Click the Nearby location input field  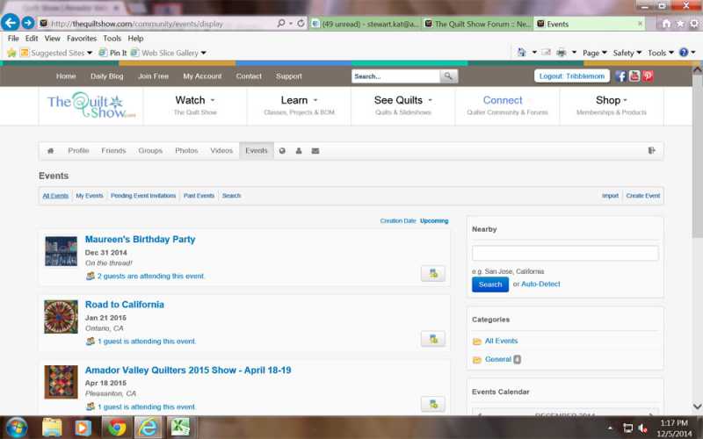[x=565, y=253]
